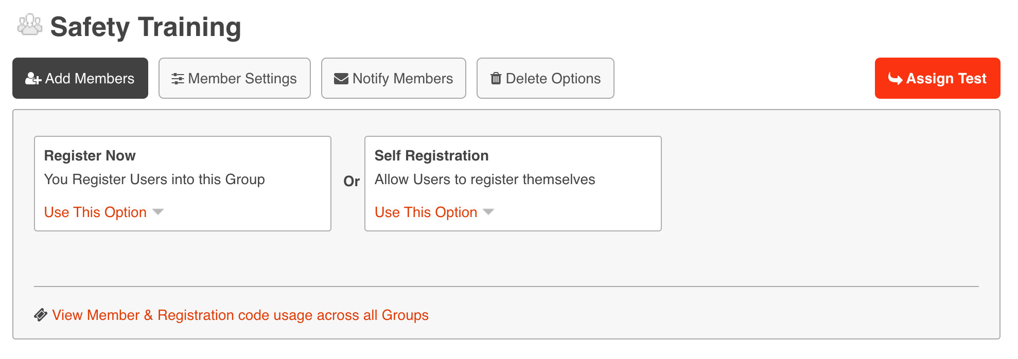Viewport: 1018px width, 359px height.
Task: Select the Self Registration heading
Action: coord(431,155)
